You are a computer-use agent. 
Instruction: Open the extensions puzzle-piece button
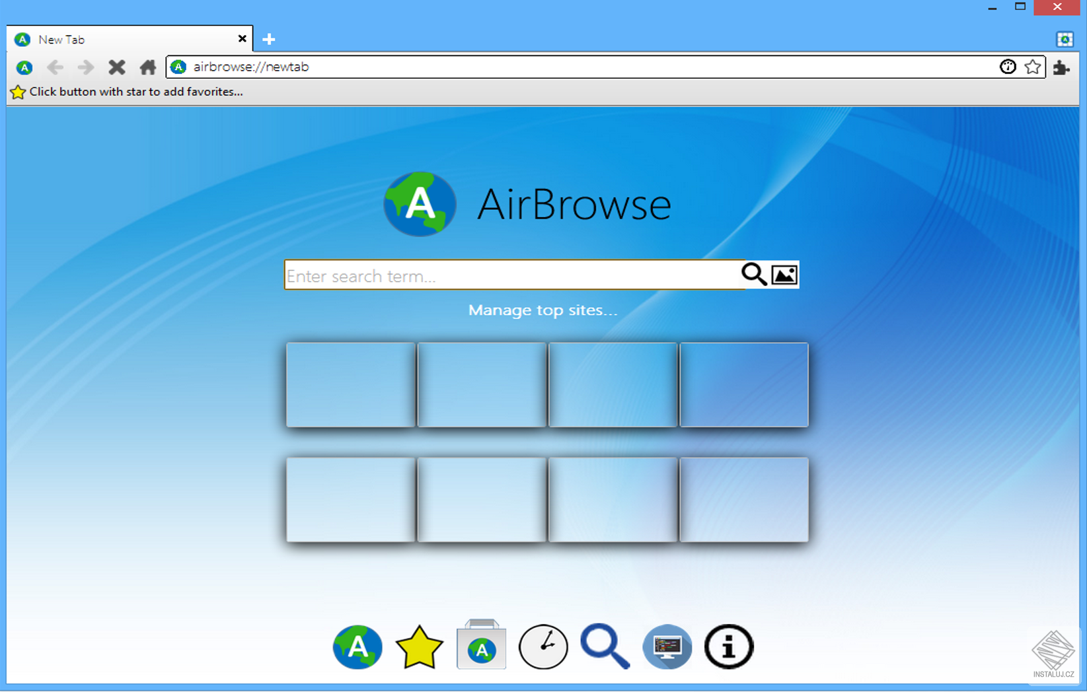tap(1061, 67)
